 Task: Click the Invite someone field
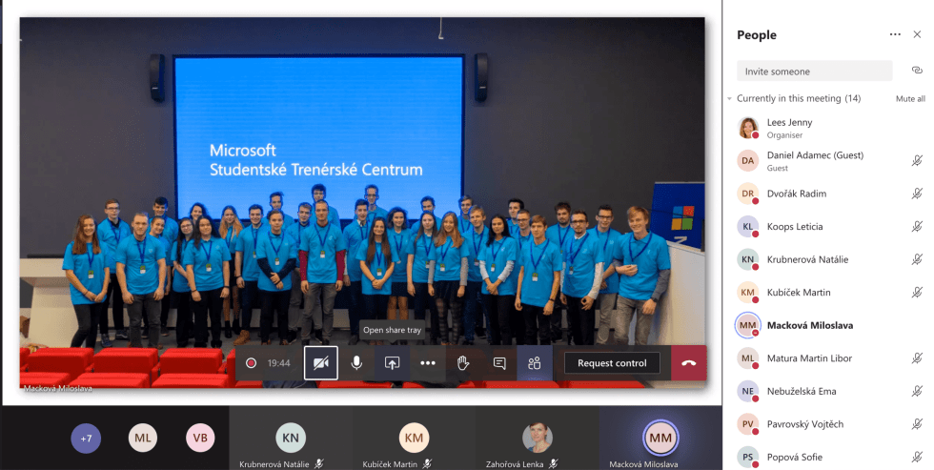point(814,71)
